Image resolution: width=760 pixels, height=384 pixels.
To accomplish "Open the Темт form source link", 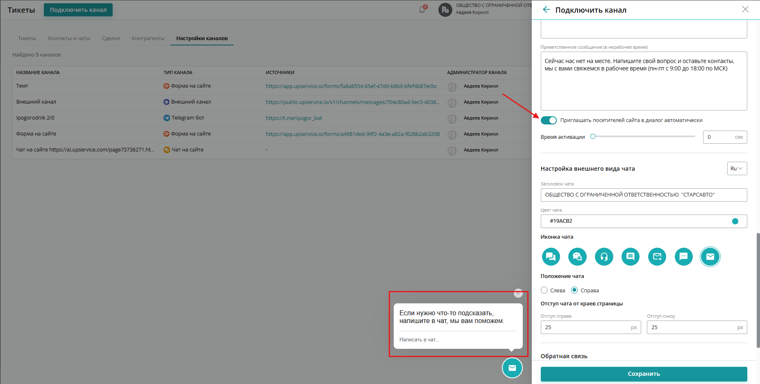I will click(351, 86).
